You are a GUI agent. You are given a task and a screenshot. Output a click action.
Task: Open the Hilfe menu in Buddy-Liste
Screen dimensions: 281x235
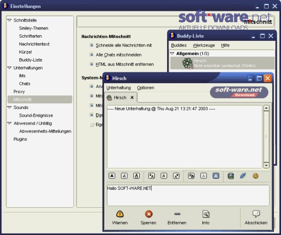coord(225,45)
